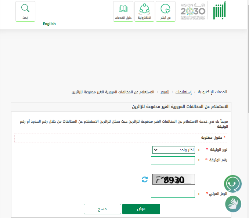Click the current page title in the breadcrumb
Screen dimensions: 249x218
pos(113,92)
